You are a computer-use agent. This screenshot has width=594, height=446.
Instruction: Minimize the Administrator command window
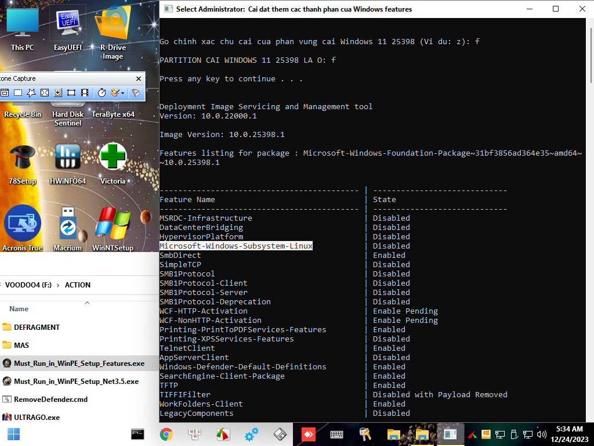pos(530,9)
